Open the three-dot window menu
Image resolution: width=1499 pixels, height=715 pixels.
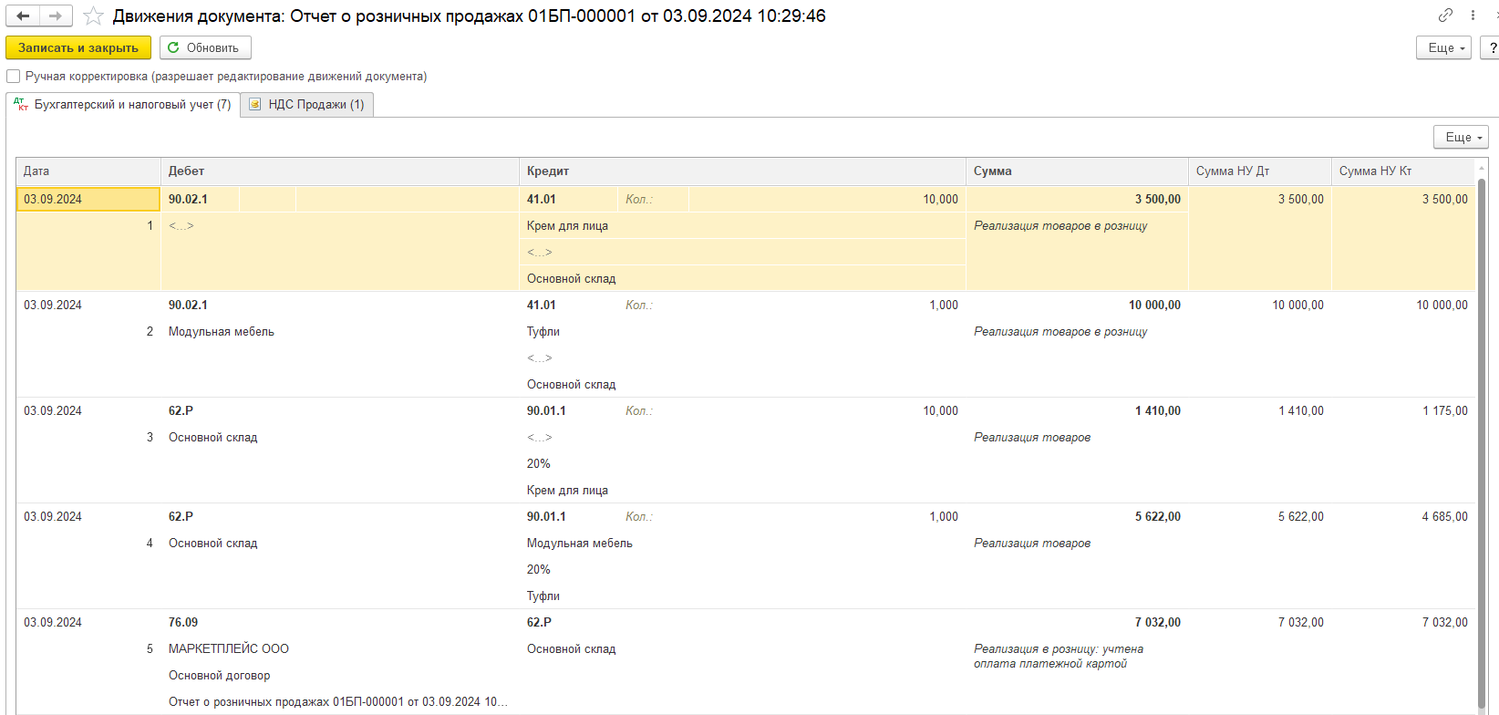pyautogui.click(x=1473, y=16)
